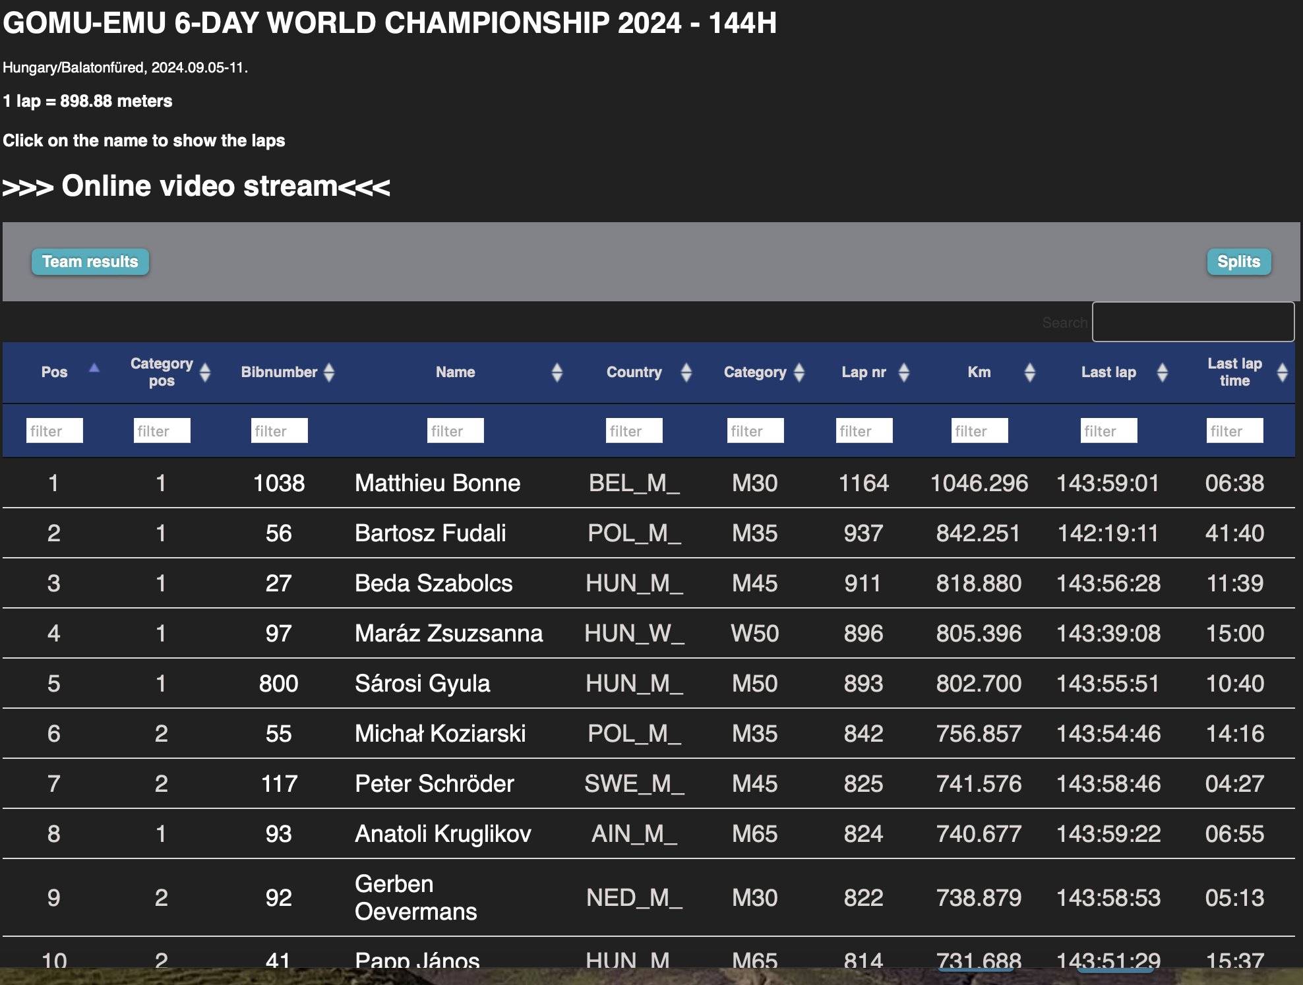Viewport: 1303px width, 985px height.
Task: Click Lap nr sort arrows
Action: click(x=904, y=373)
